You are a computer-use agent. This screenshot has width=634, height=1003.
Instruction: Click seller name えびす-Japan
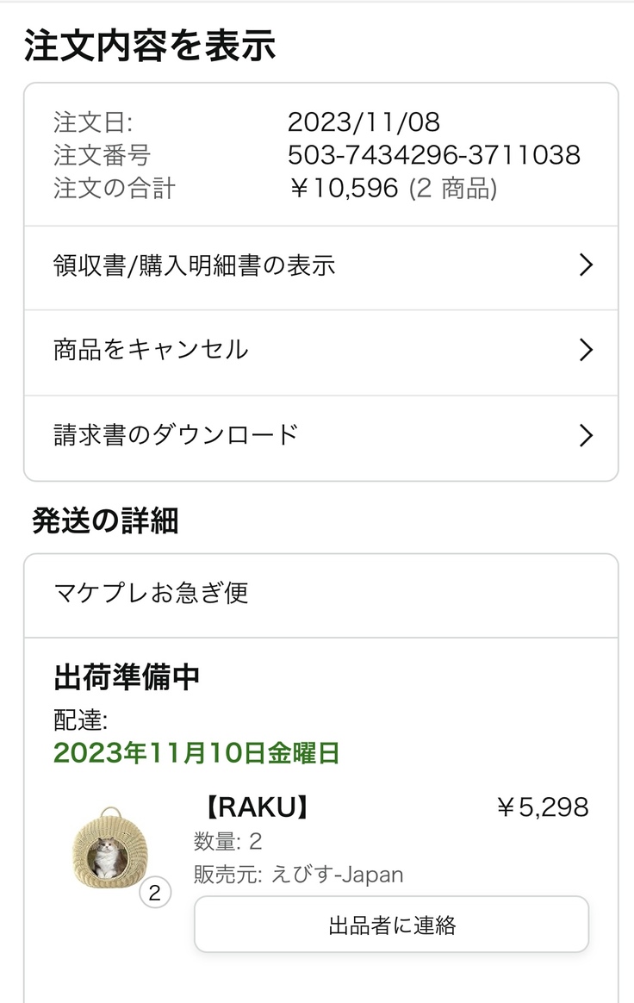(337, 875)
